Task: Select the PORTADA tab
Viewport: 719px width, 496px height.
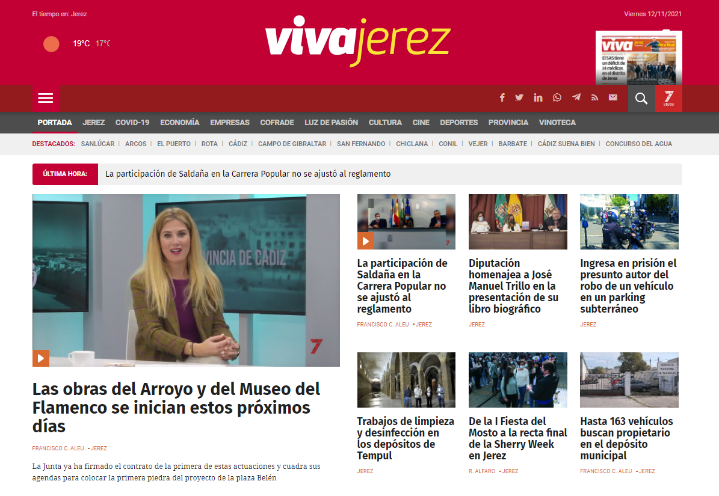Action: 55,122
